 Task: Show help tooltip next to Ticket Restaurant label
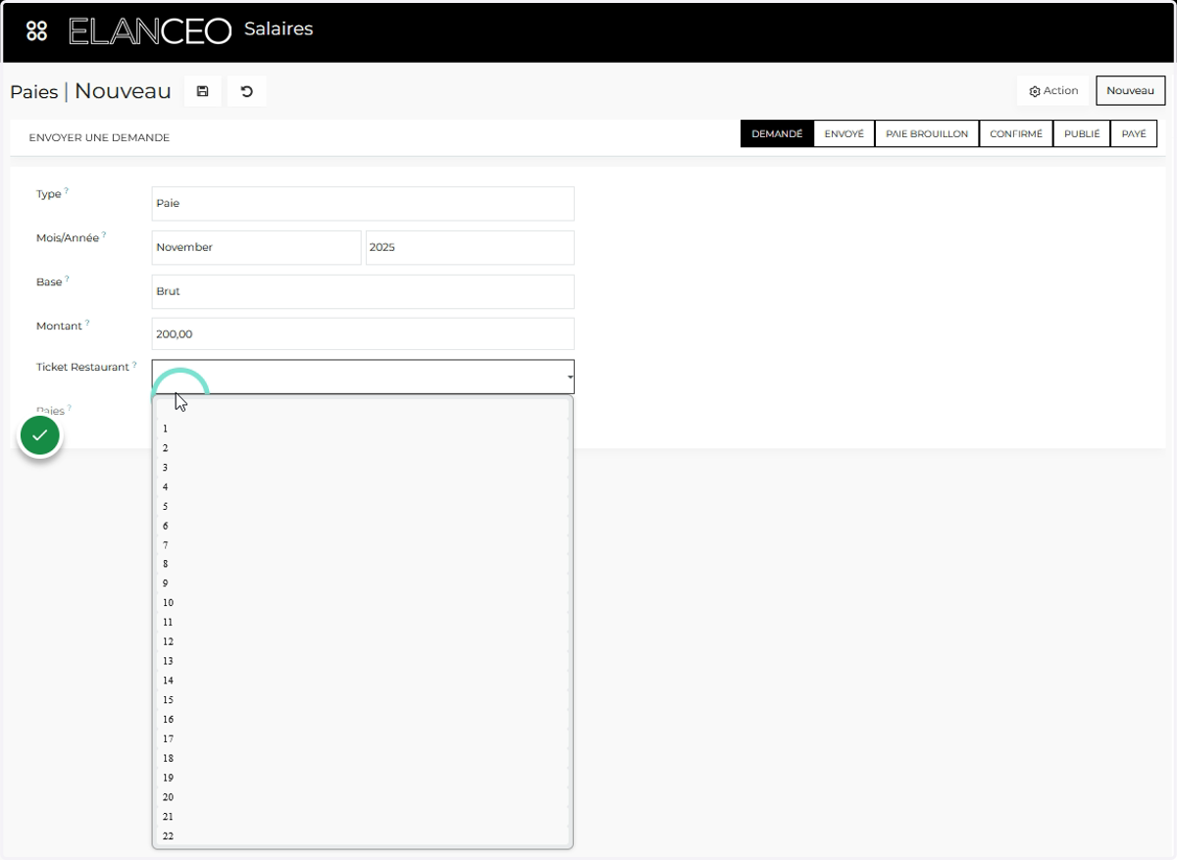click(x=134, y=364)
